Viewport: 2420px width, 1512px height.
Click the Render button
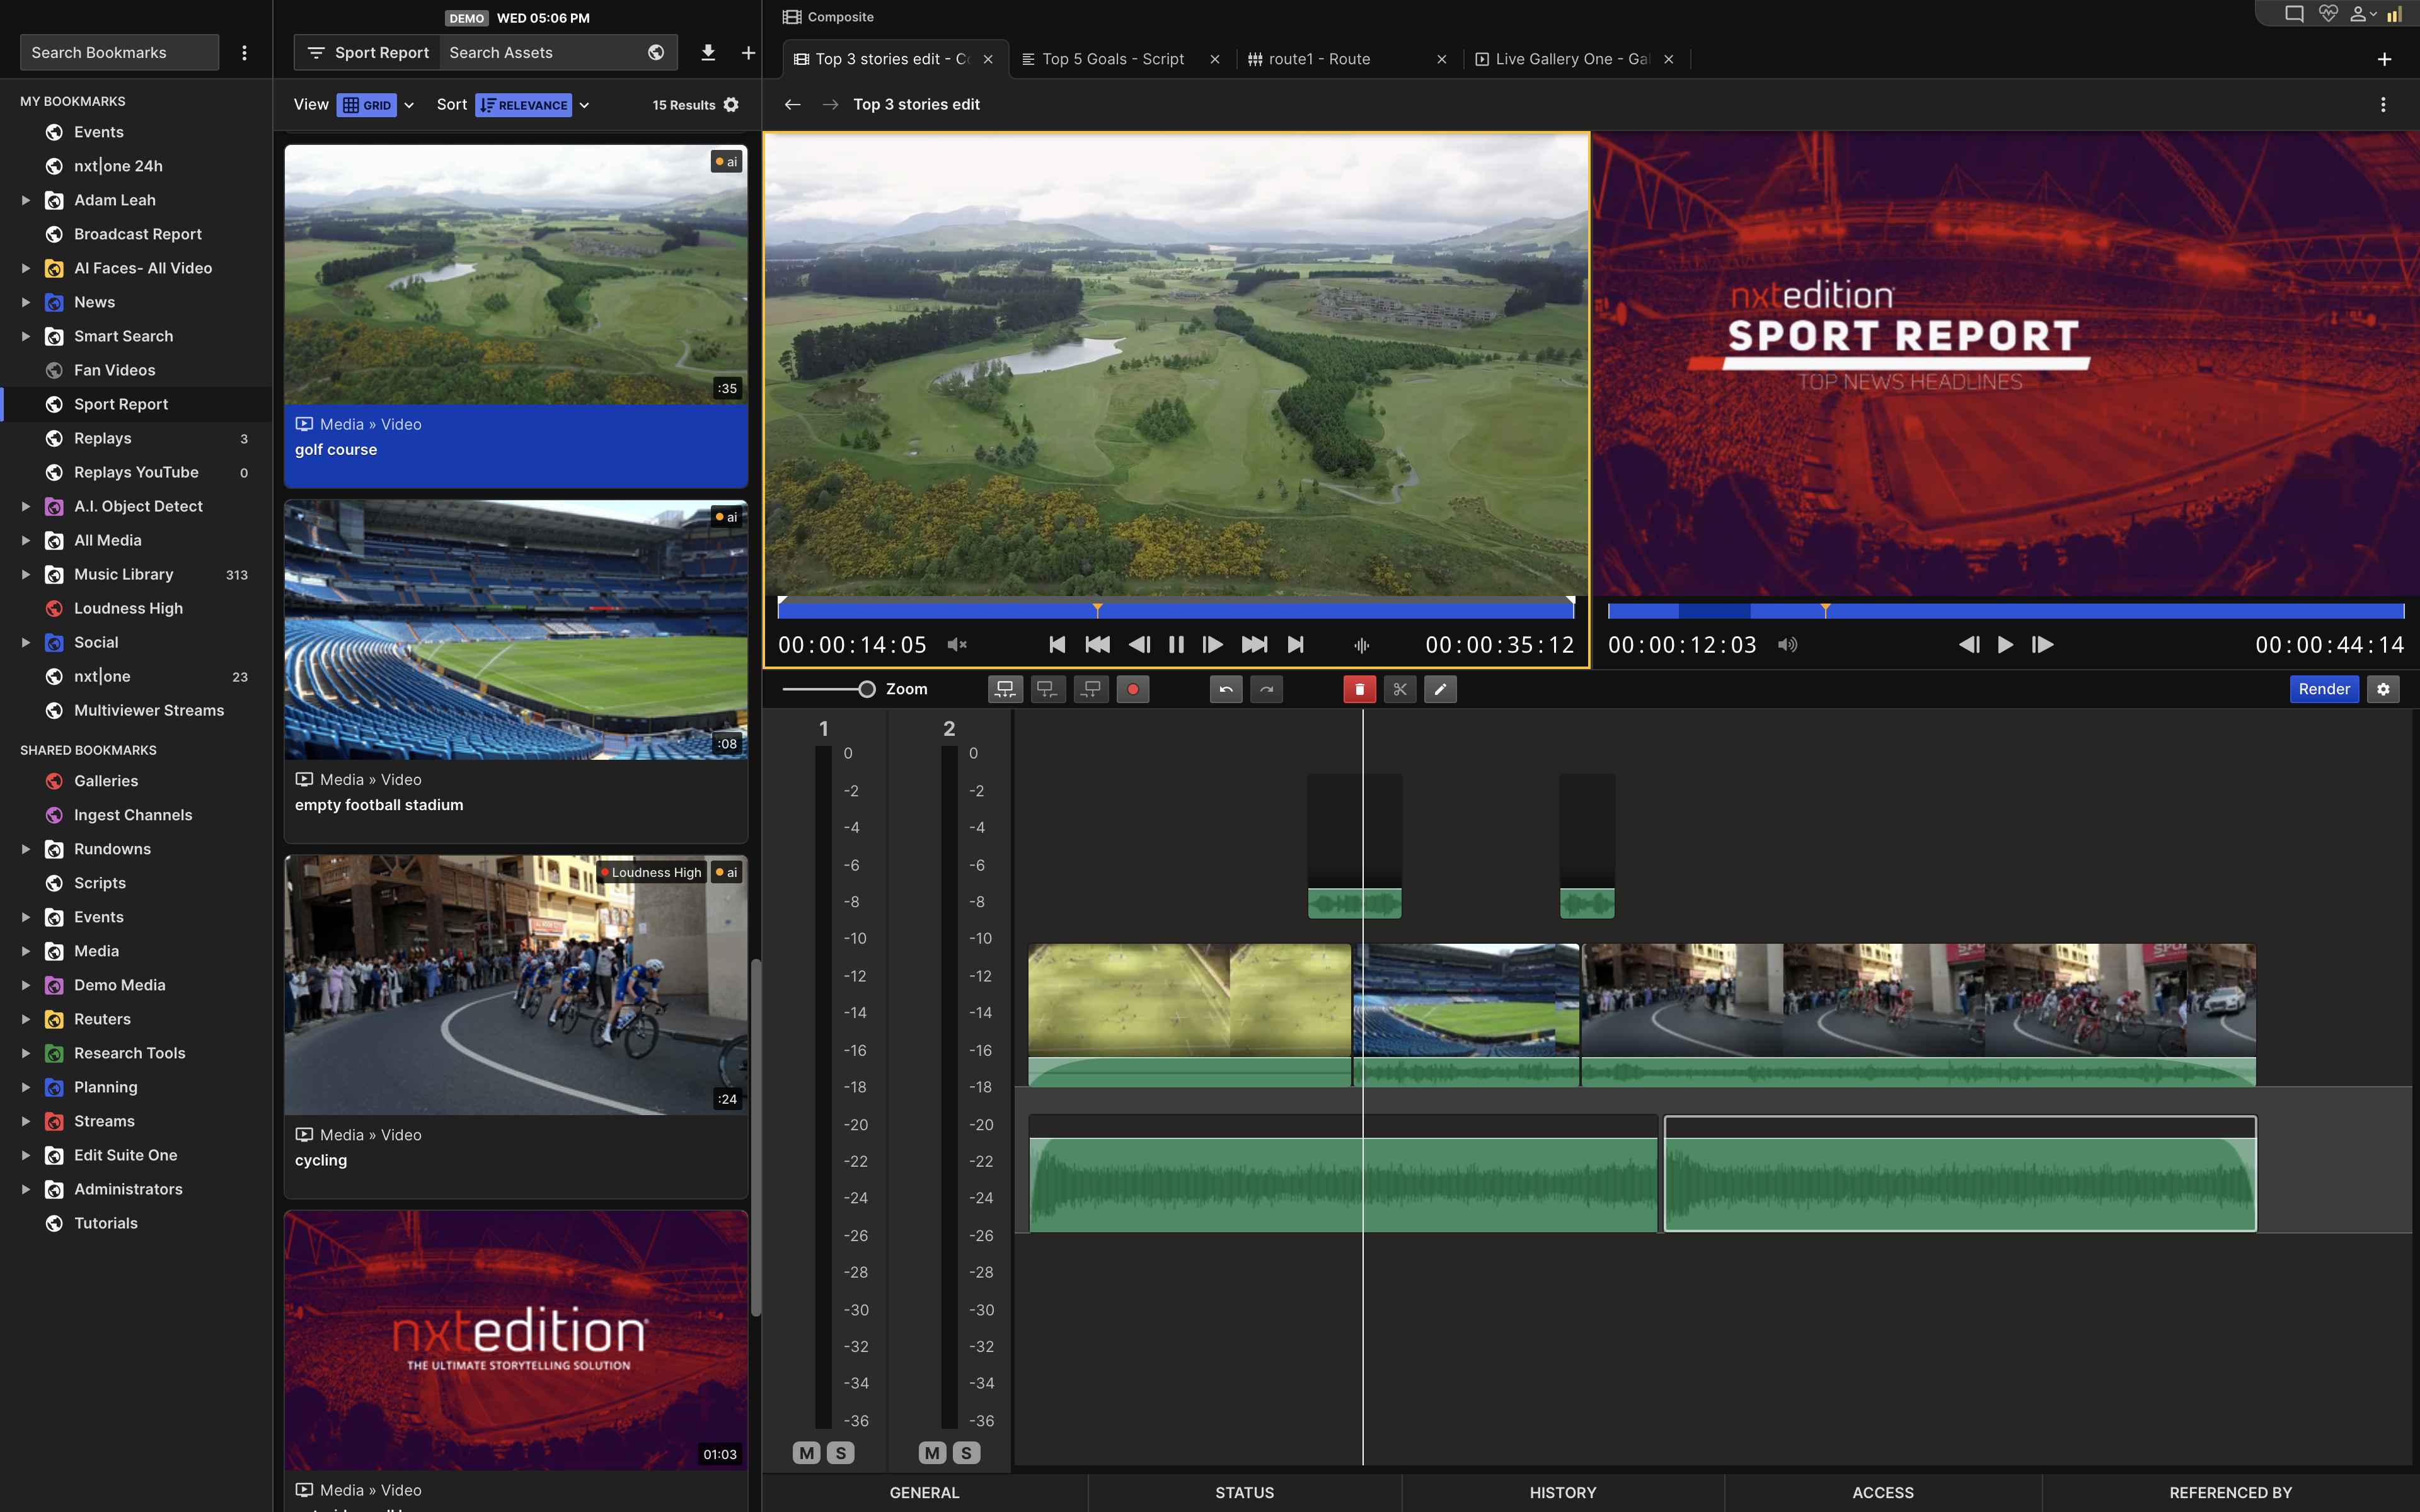2324,689
